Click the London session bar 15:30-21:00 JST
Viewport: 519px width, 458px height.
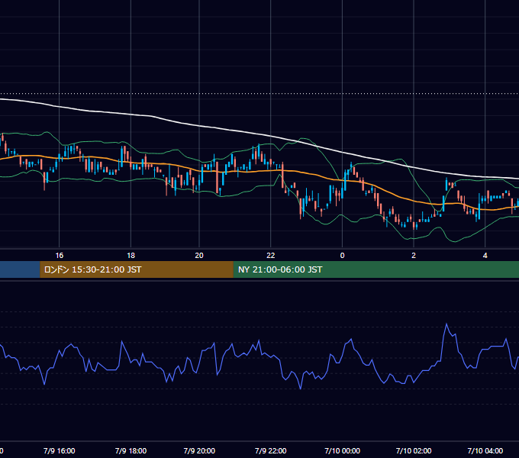coord(137,269)
